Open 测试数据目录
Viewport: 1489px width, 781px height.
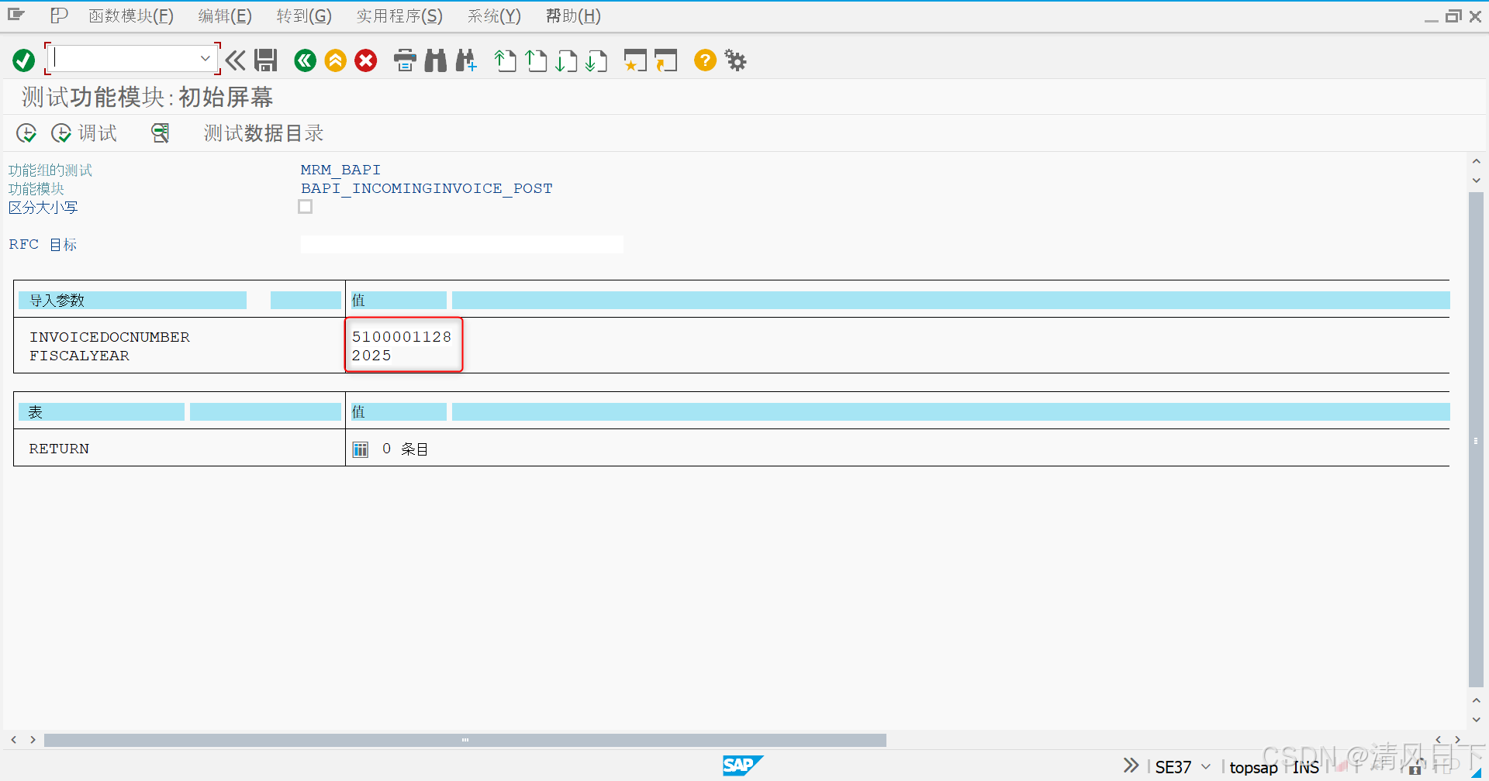[262, 132]
